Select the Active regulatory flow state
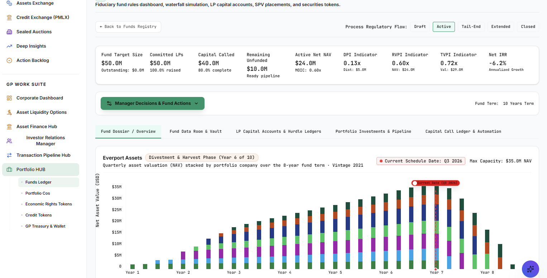Viewport: 547px width, 278px height. point(444,27)
